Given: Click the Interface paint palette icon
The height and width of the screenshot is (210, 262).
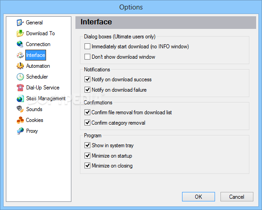Looking at the screenshot, I should (20, 55).
